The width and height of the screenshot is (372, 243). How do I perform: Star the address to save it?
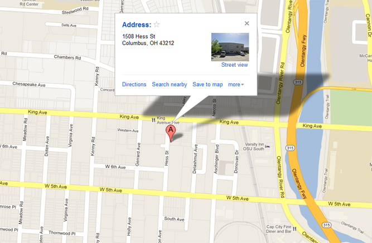[157, 24]
